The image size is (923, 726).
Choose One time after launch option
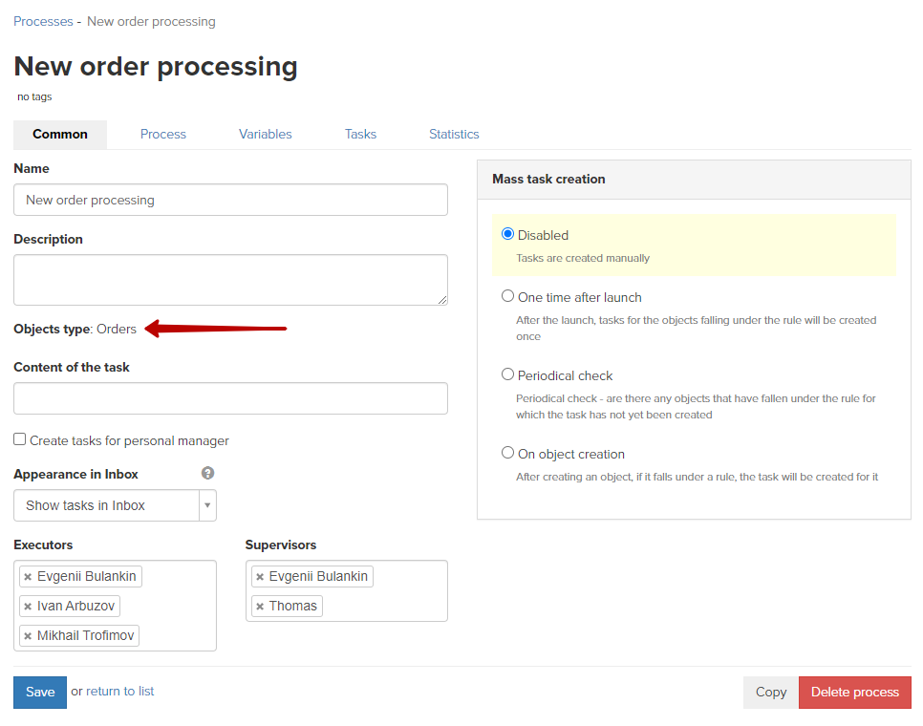pos(507,296)
